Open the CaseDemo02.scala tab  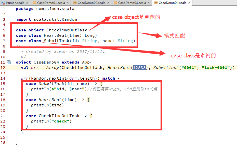pos(91,3)
